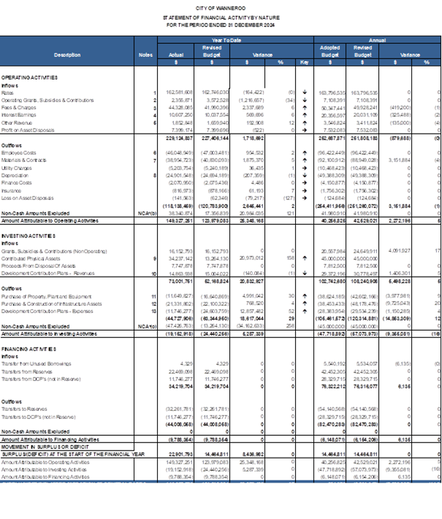Click the Key arrow for Contributed Physical Assets

pos(305,258)
